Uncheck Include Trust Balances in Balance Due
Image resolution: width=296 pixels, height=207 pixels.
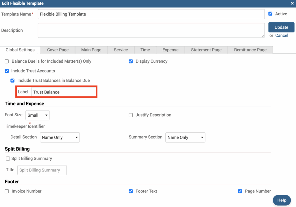pos(12,81)
